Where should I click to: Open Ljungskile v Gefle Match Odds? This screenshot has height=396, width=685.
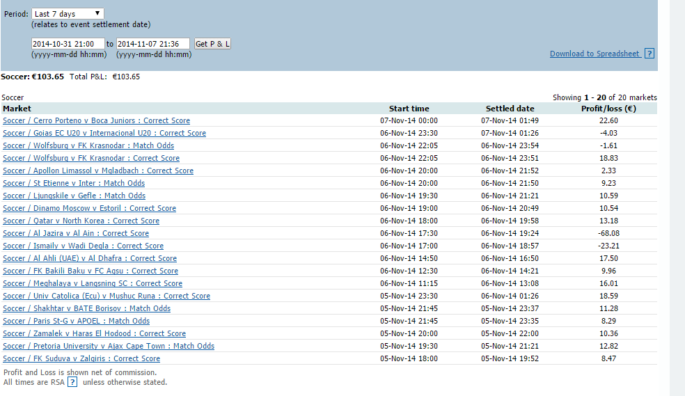tap(74, 196)
